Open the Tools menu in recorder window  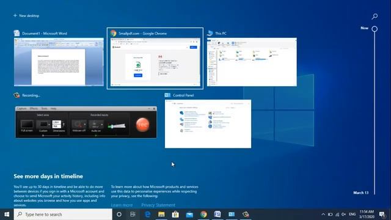coord(44,109)
